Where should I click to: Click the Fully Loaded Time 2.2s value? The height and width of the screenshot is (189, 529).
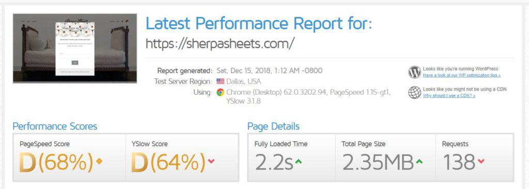pyautogui.click(x=274, y=162)
